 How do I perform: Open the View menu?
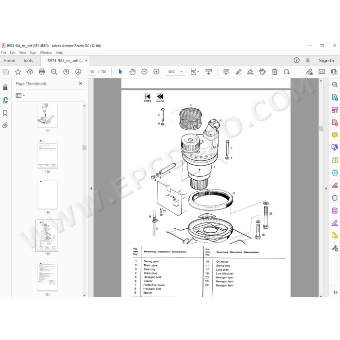click(22, 52)
